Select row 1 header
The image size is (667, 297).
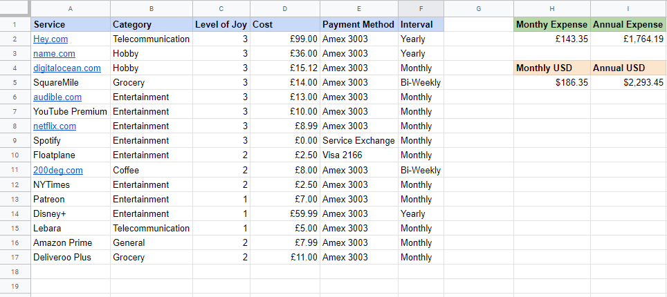[15, 24]
